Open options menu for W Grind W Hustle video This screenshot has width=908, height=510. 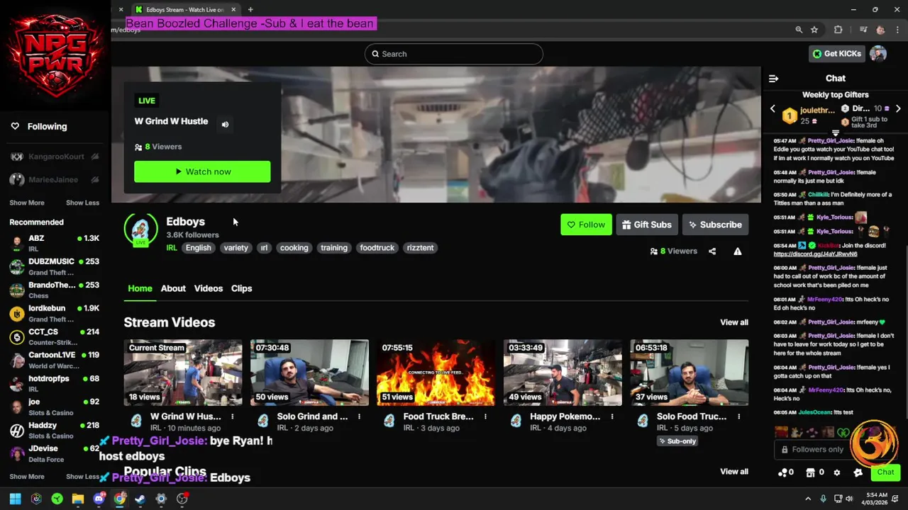point(232,416)
